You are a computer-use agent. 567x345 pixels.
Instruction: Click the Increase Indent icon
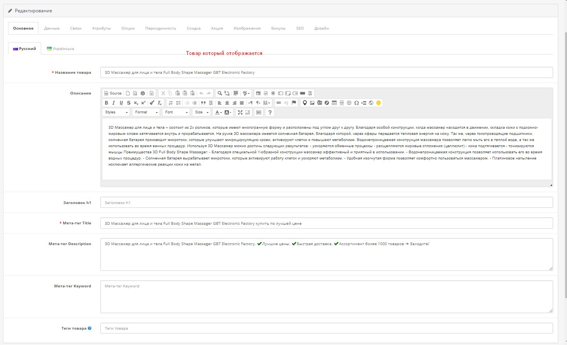pos(194,103)
